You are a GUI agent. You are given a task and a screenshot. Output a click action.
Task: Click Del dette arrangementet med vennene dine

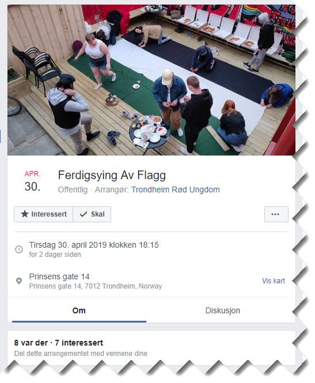click(81, 354)
